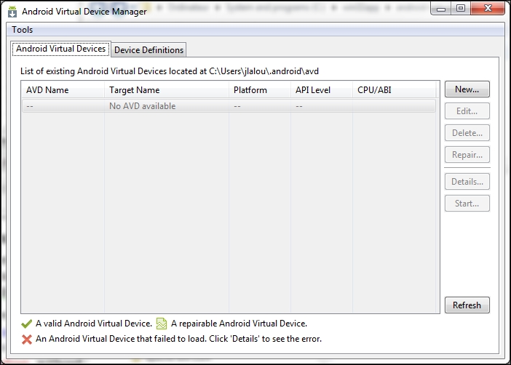Click the red X failed-to-load icon
The image size is (511, 365).
pos(28,339)
